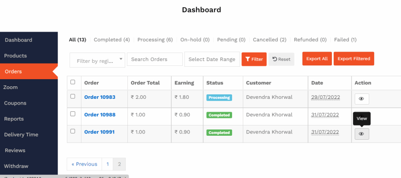The image size is (401, 178).
Task: Filter by Cancelled (2) orders
Action: point(270,40)
